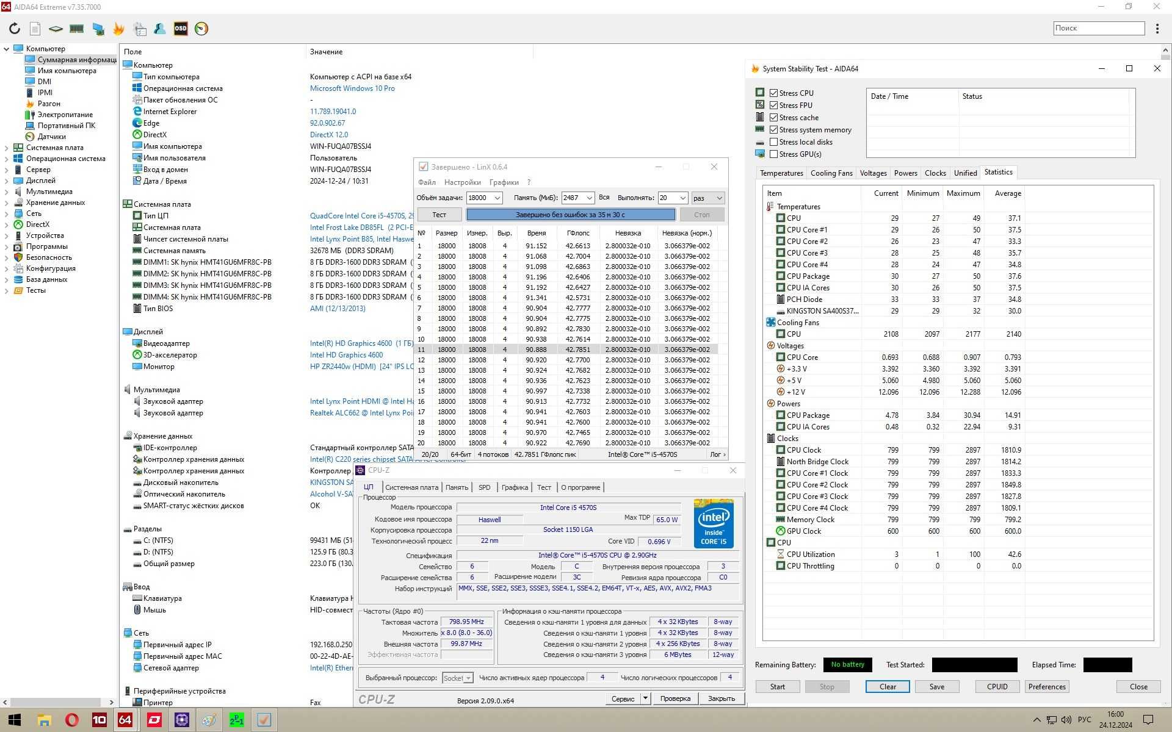Click the Проверка button in CPU-Z
1172x732 pixels.
pos(675,698)
